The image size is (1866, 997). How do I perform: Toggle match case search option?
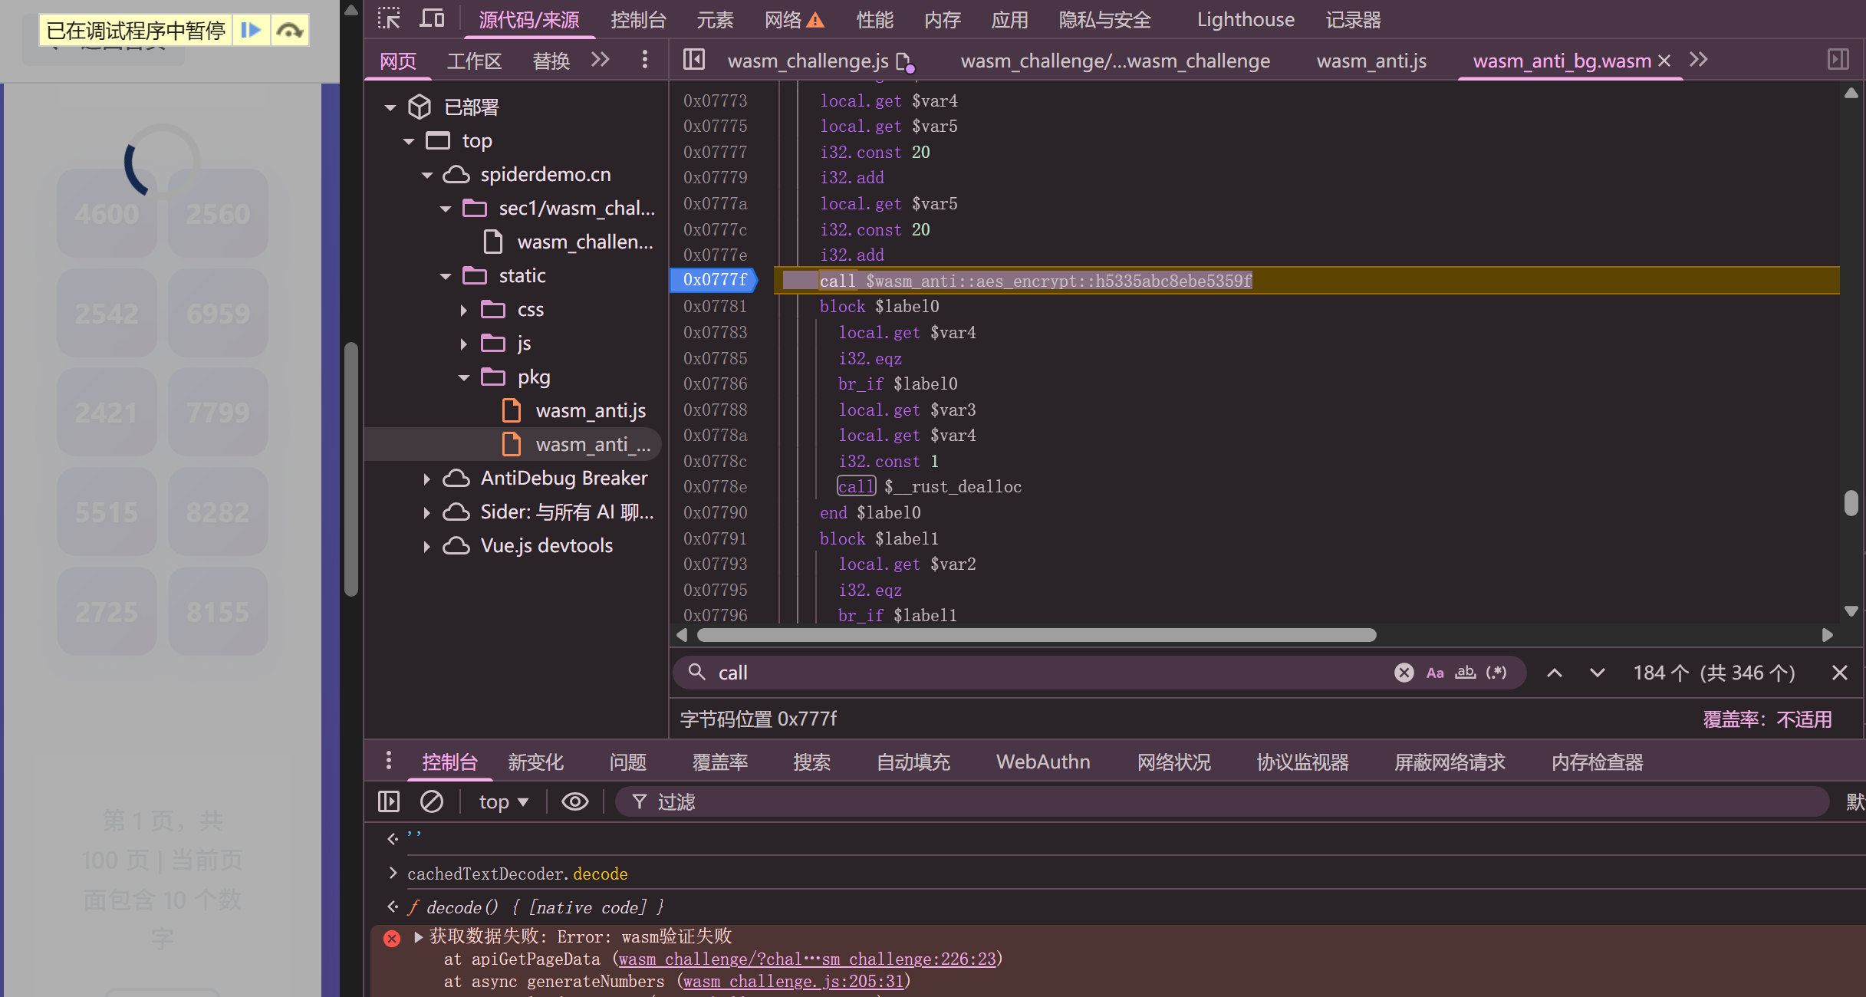point(1435,673)
